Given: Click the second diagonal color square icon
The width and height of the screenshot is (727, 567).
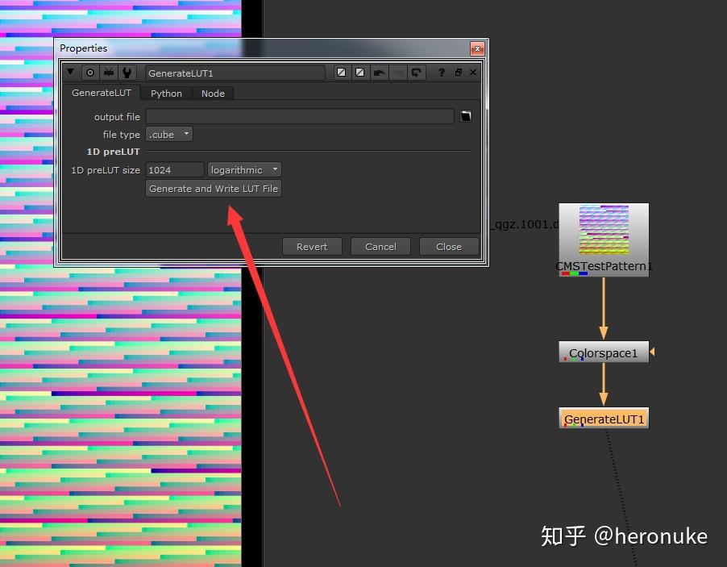Looking at the screenshot, I should click(359, 73).
